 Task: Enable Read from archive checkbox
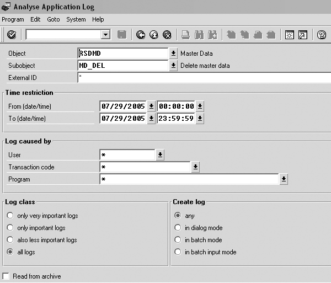(6, 276)
